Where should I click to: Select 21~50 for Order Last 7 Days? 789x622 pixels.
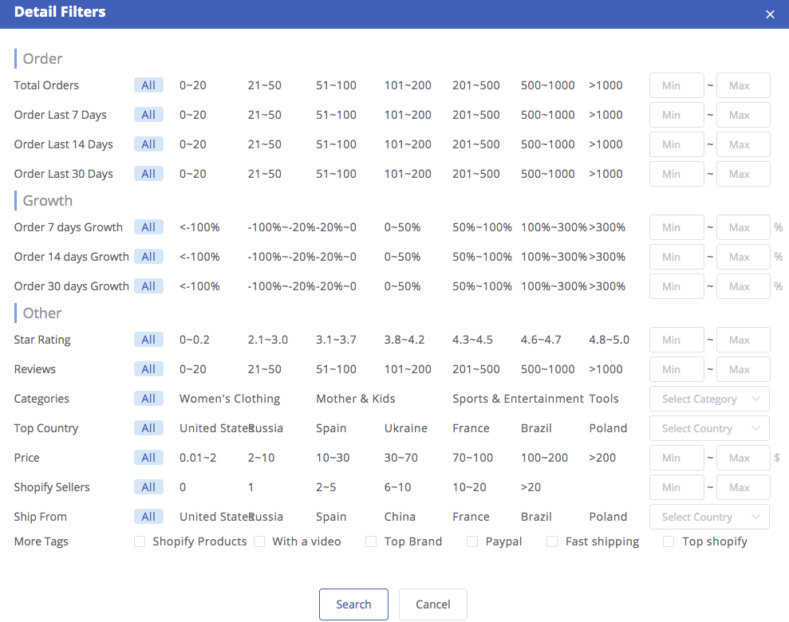[265, 115]
